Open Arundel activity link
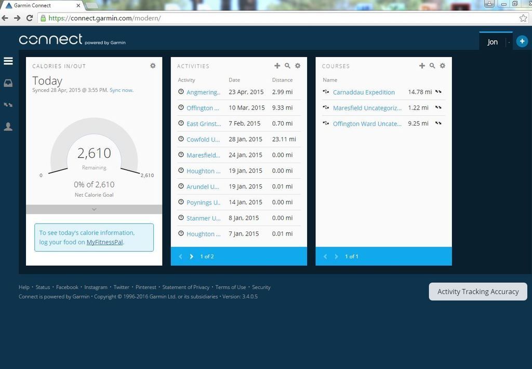The image size is (532, 369). click(203, 187)
